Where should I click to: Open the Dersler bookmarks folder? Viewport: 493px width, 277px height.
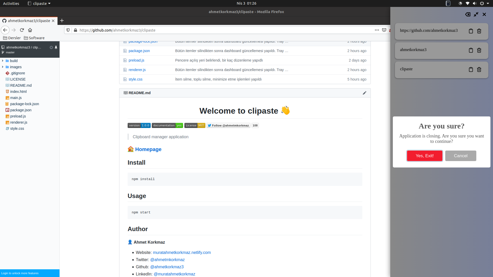pyautogui.click(x=12, y=38)
